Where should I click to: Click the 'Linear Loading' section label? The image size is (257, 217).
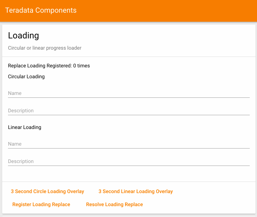tap(25, 128)
